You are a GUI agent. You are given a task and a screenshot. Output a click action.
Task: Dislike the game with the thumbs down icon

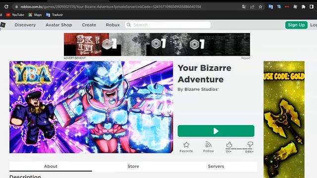point(250,144)
